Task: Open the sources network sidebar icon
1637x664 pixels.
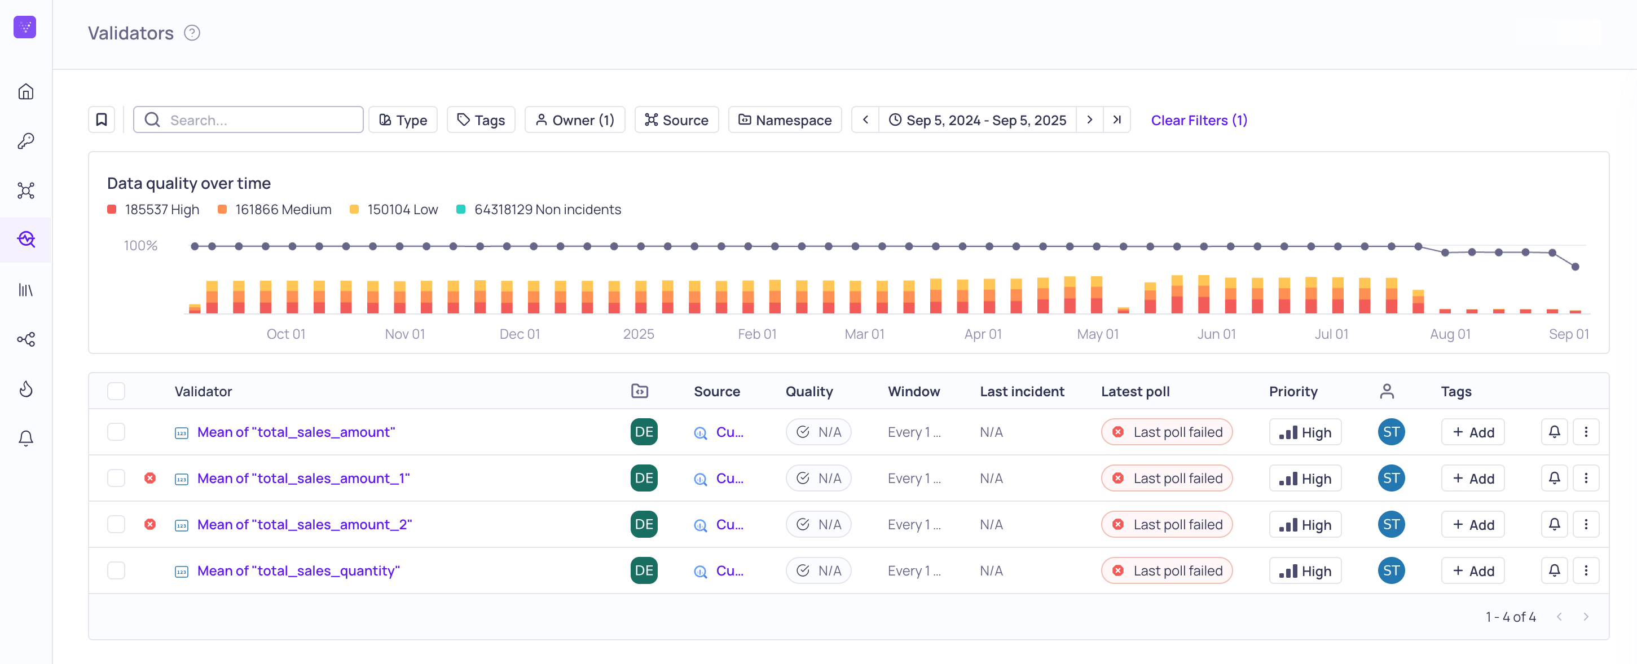Action: 25,191
